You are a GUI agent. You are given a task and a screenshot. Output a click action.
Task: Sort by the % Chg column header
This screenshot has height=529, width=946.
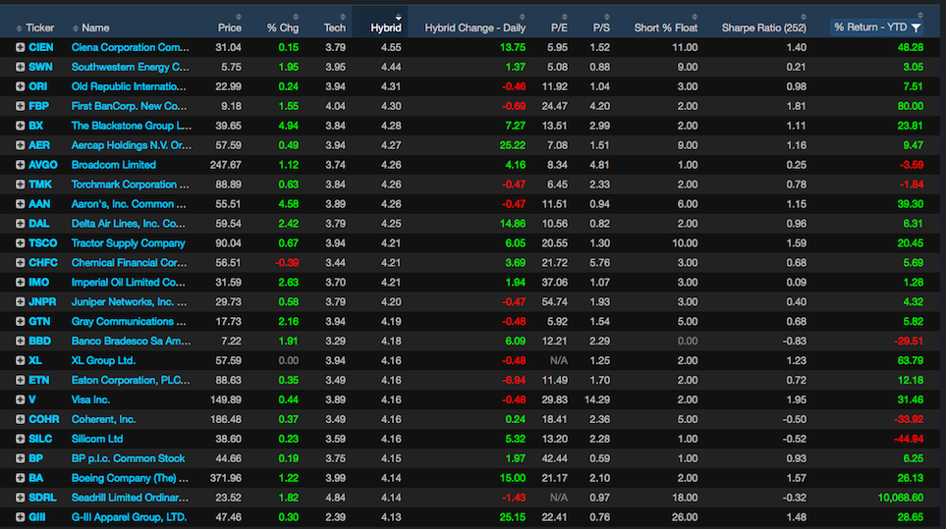282,27
